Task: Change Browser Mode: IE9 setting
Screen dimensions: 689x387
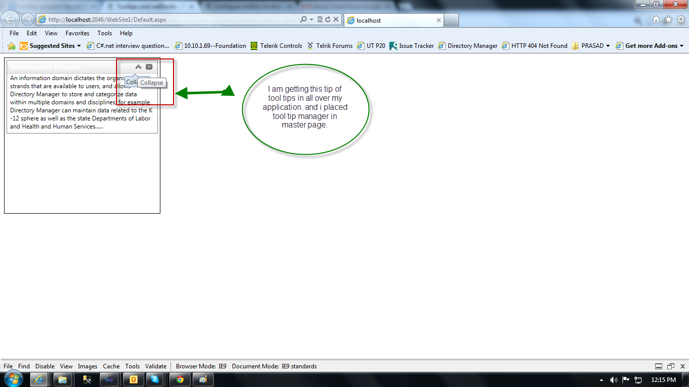Action: 201,366
